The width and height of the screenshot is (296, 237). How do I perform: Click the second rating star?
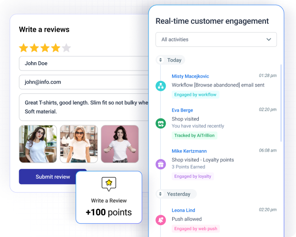(x=35, y=48)
